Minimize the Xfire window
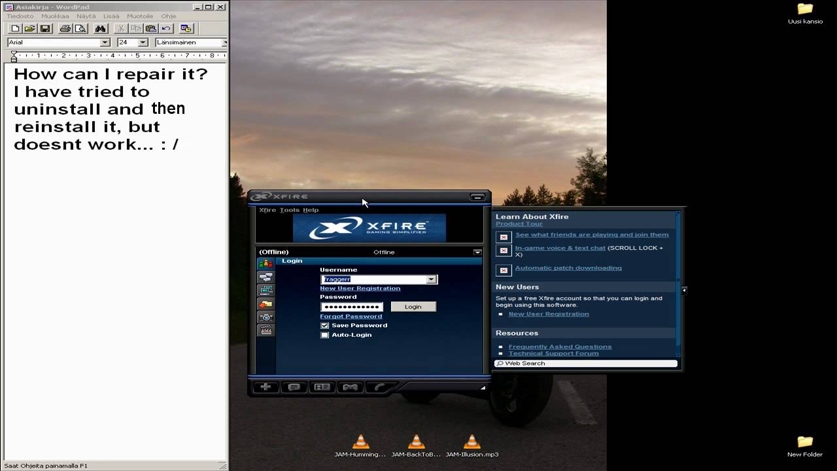Image resolution: width=837 pixels, height=471 pixels. (478, 197)
